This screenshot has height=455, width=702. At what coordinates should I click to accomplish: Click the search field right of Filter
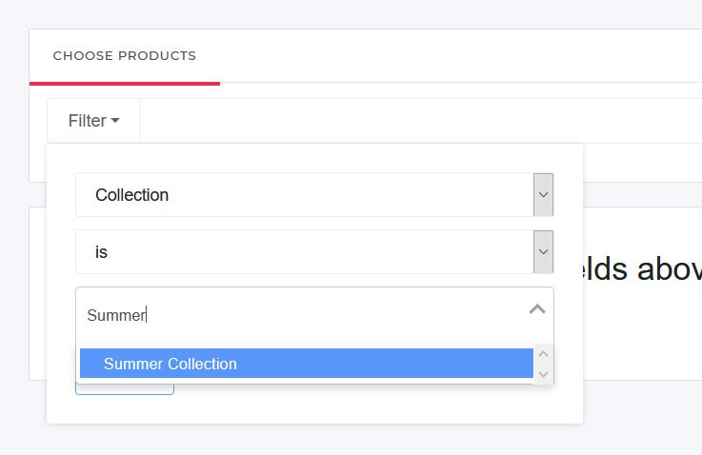pos(421,121)
